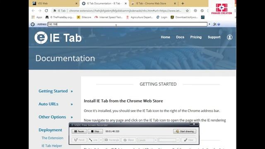Image resolution: width=265 pixels, height=149 pixels.
Task: Open the Download bollywo bookmark
Action: 184,17
